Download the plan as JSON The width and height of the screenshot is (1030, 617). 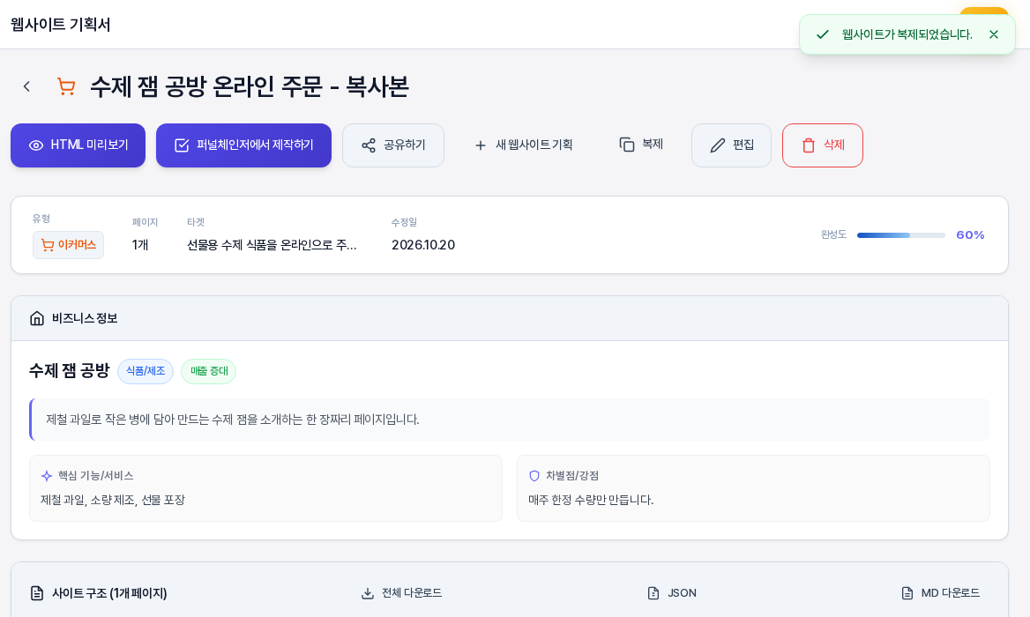point(672,593)
